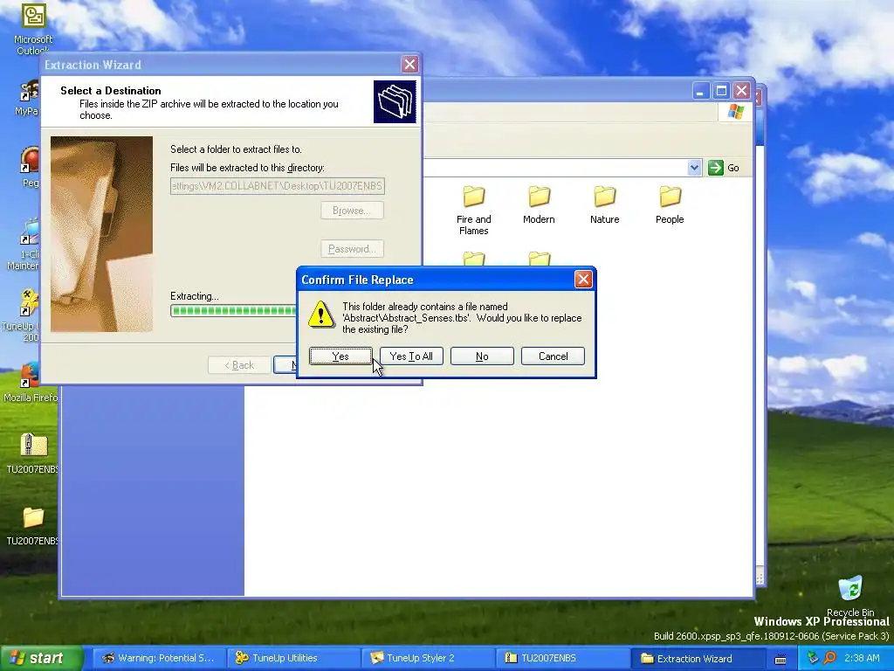Switch to TU2007ENBS taskbar item
The image size is (894, 671).
click(562, 658)
